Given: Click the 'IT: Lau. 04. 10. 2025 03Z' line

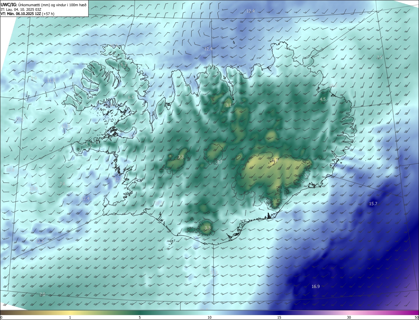Looking at the screenshot, I should click(21, 9).
